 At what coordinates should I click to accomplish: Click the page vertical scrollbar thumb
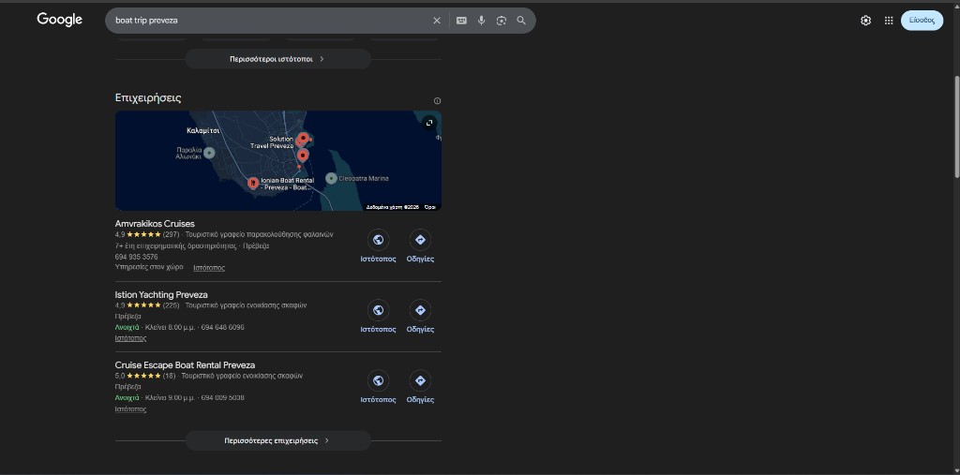pos(955,127)
